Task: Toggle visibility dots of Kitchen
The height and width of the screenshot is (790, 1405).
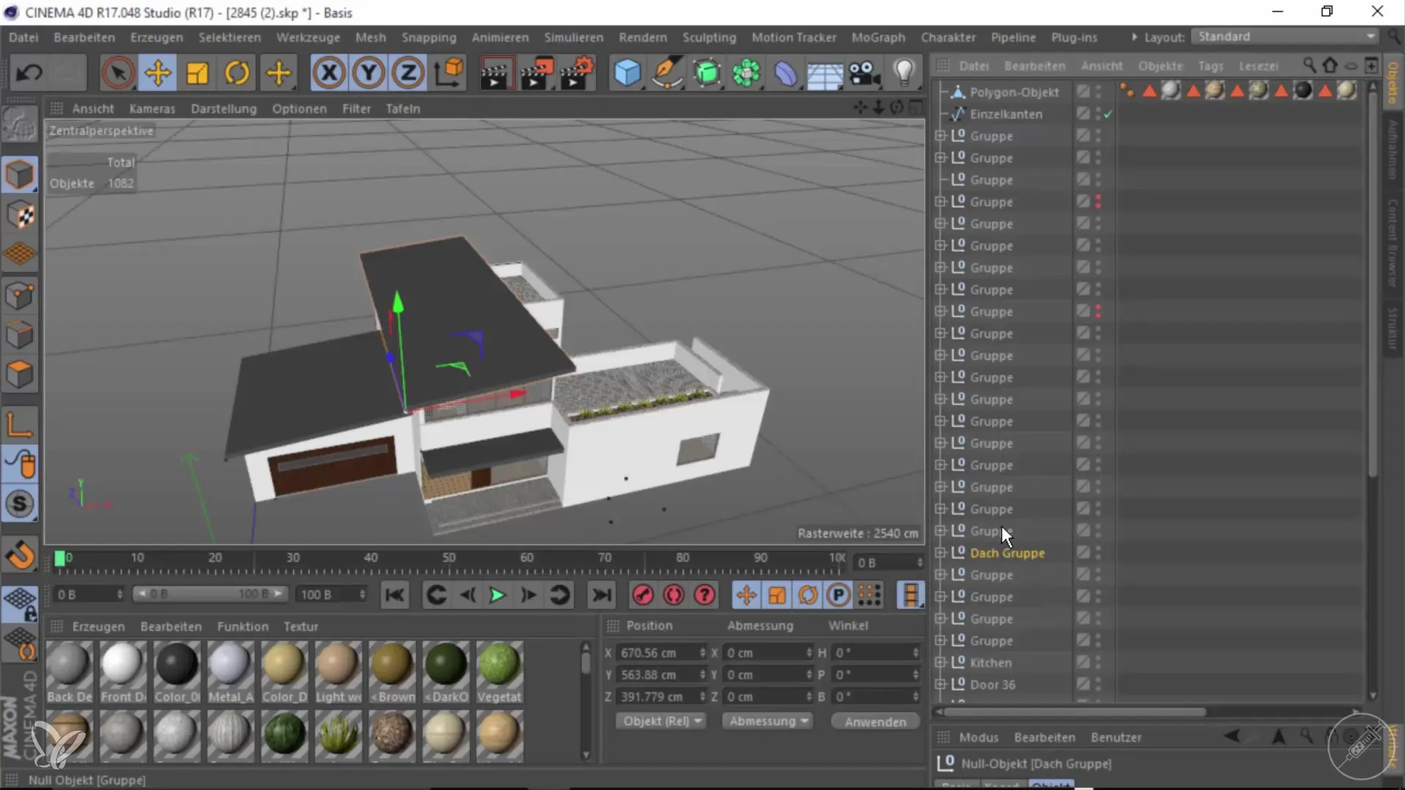Action: [x=1098, y=662]
